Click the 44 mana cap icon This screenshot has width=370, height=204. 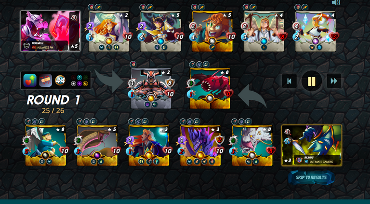60,80
